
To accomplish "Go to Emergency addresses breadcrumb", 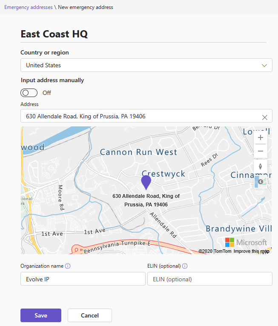I will coord(28,7).
